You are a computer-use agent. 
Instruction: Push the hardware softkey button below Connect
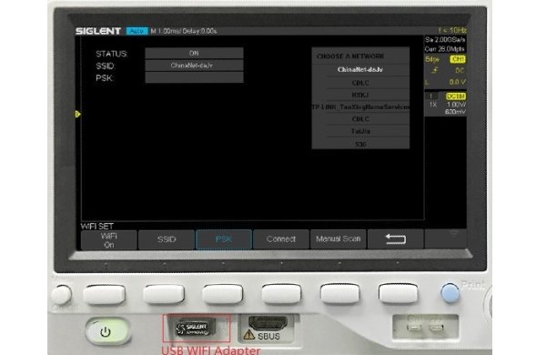281,294
